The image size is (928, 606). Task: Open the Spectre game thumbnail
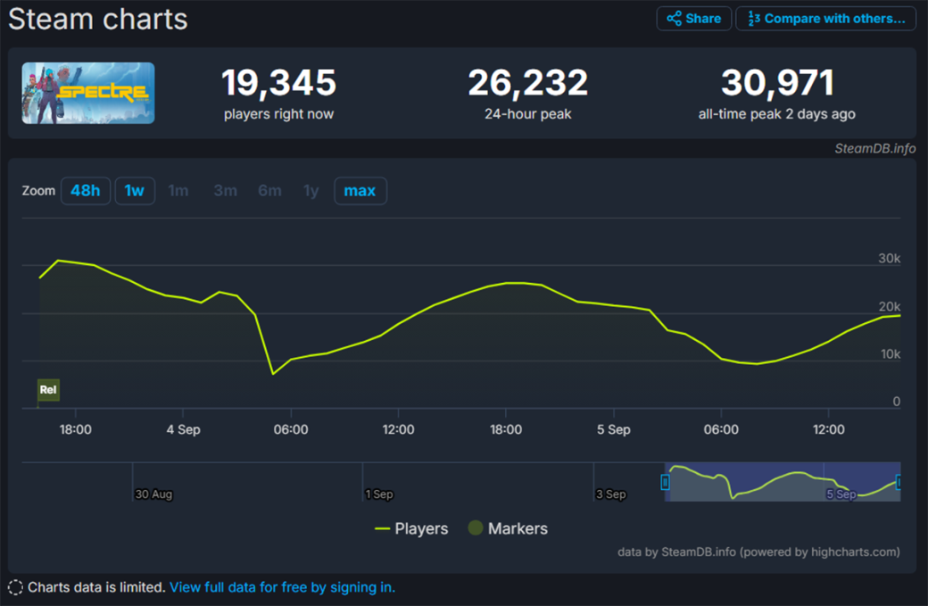(x=88, y=93)
